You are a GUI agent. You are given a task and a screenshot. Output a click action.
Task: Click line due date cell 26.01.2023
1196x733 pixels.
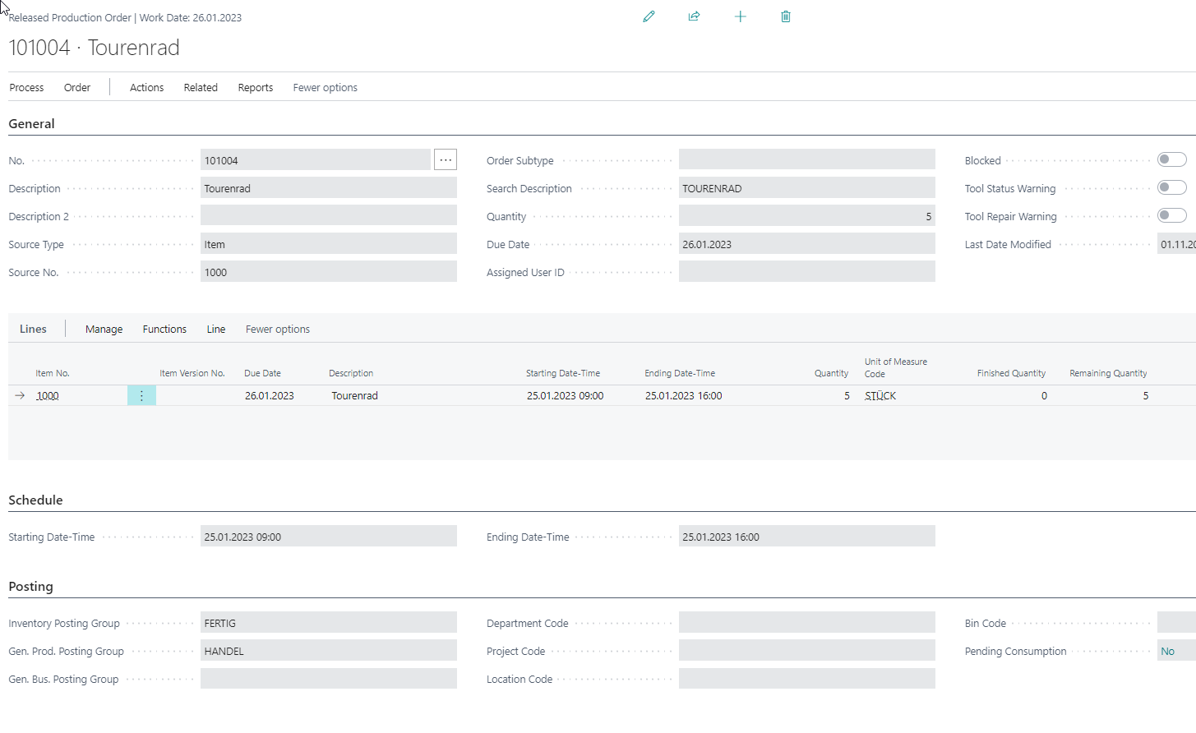tap(270, 395)
